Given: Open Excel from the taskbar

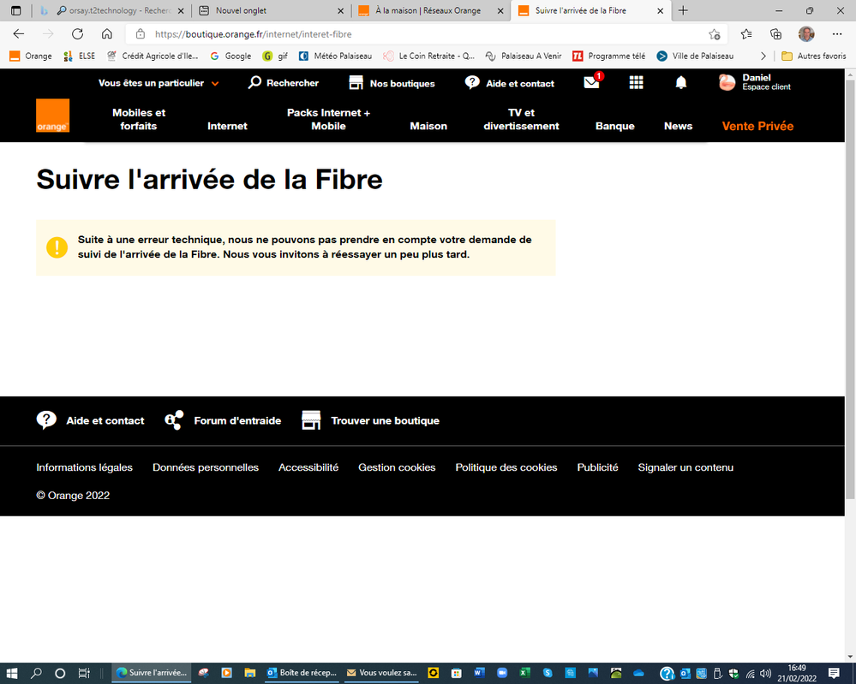Looking at the screenshot, I should tap(524, 673).
